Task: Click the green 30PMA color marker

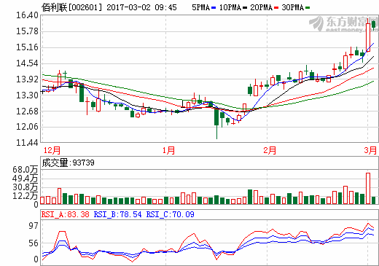Action: point(308,8)
